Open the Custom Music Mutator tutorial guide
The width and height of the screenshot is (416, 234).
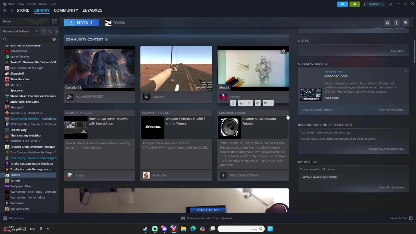[253, 145]
